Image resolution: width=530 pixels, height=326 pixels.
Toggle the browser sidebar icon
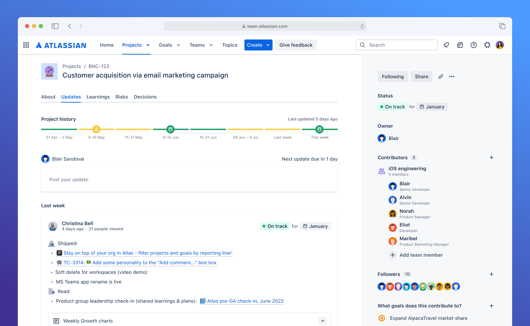click(x=55, y=26)
